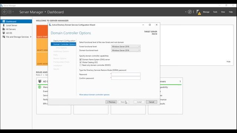Image resolution: width=237 pixels, height=133 pixels.
Task: Click the Install button in the wizard
Action: (x=139, y=102)
